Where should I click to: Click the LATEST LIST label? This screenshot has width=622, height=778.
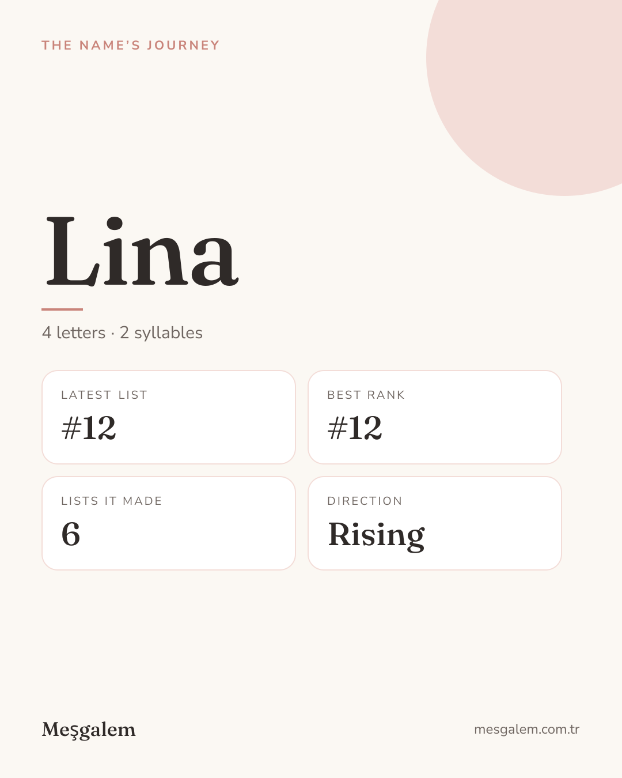[104, 395]
